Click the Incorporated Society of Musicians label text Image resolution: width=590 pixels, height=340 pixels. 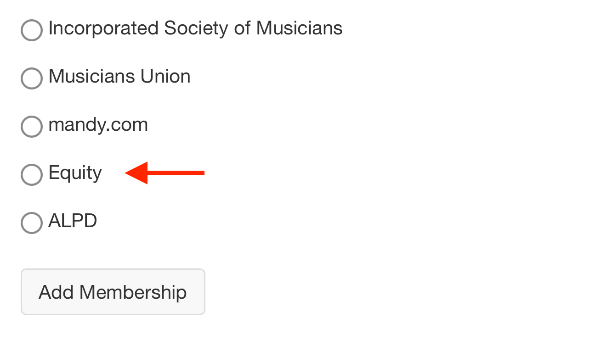195,28
